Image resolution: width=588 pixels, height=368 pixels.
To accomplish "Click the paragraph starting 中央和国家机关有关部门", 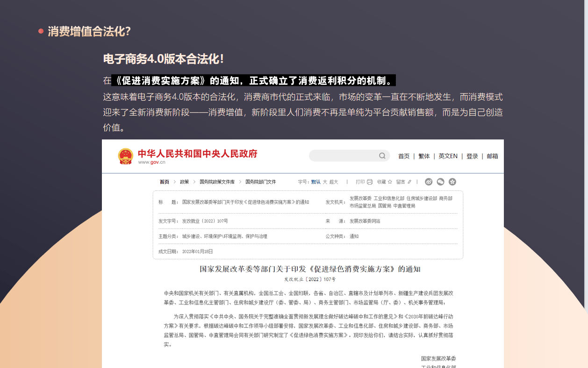I will coord(308,298).
